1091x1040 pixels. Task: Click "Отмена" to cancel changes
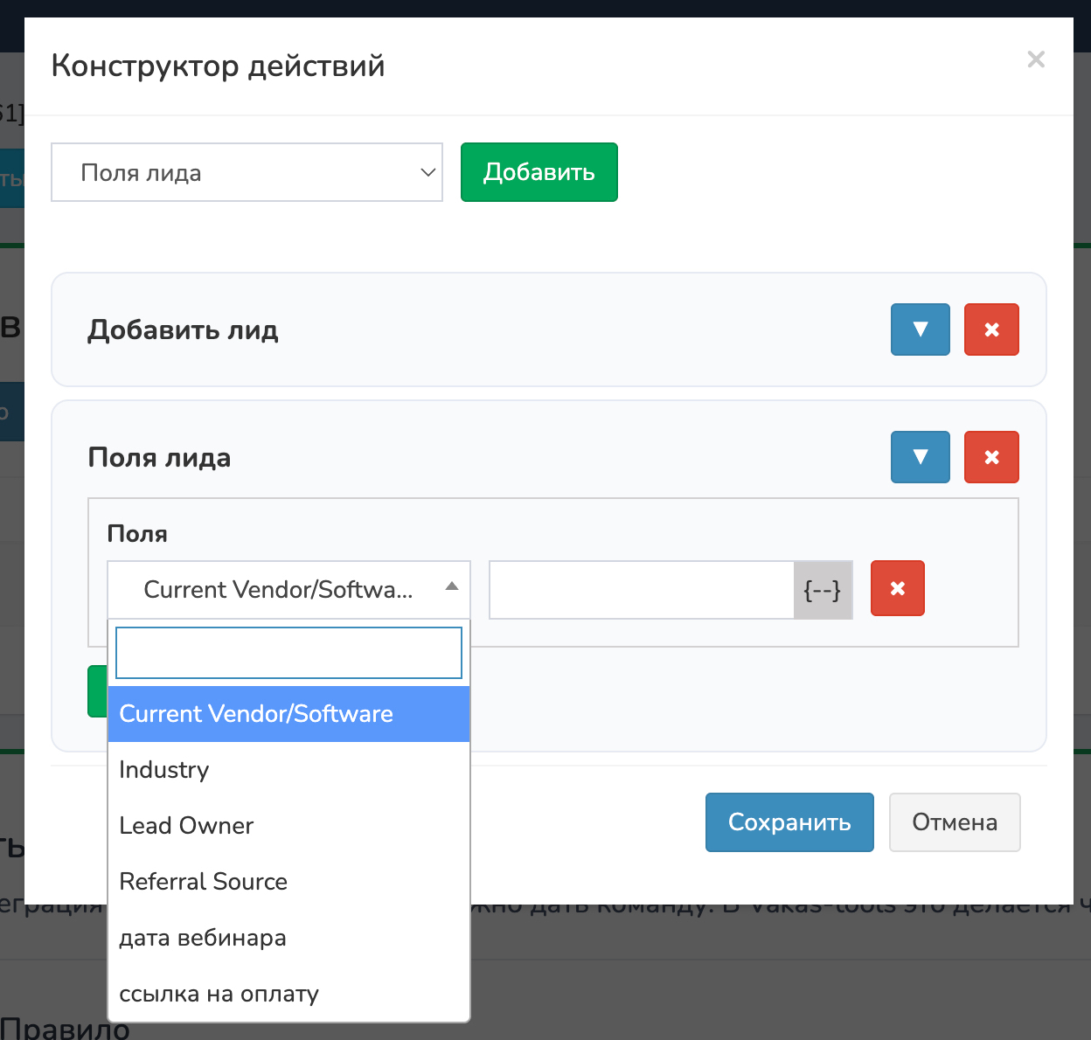coord(954,822)
